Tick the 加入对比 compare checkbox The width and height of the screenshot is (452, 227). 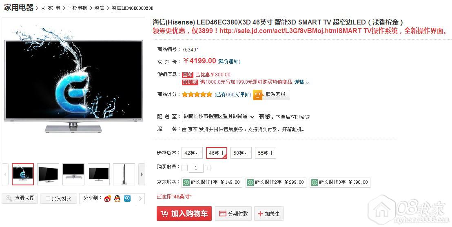48,199
